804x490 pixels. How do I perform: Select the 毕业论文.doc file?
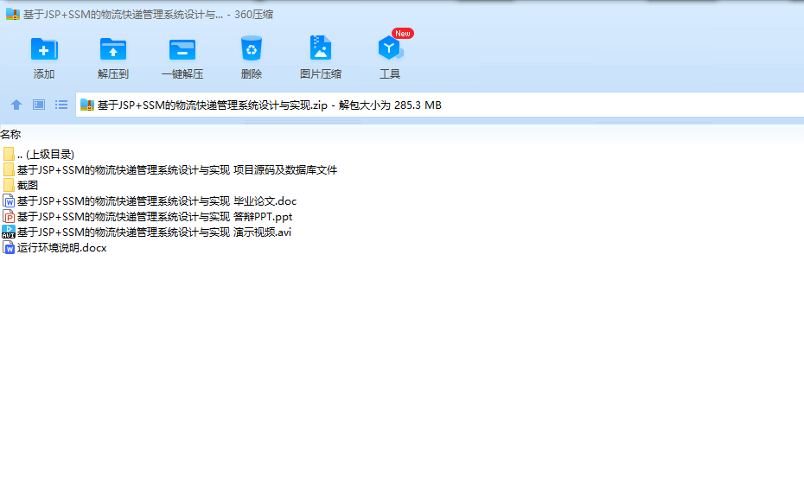pos(150,200)
